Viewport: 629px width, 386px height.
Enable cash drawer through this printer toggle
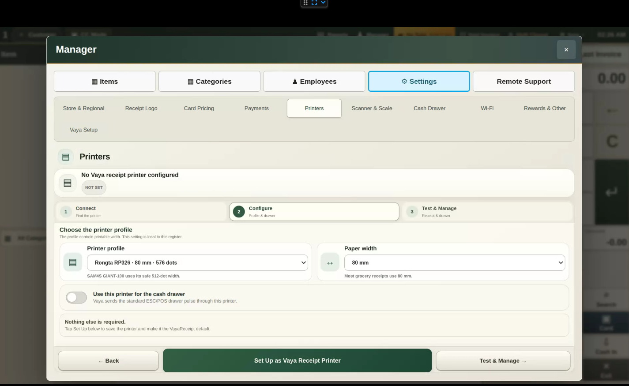click(x=76, y=297)
